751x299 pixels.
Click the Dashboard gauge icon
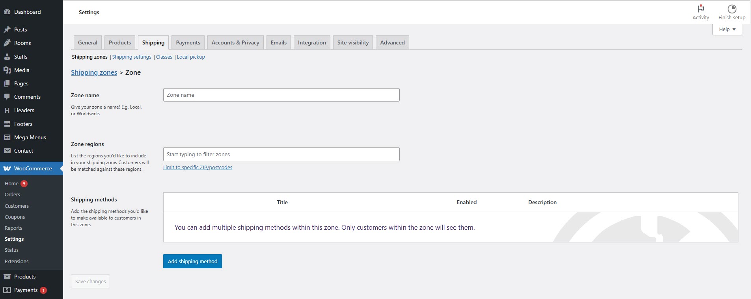(x=7, y=12)
